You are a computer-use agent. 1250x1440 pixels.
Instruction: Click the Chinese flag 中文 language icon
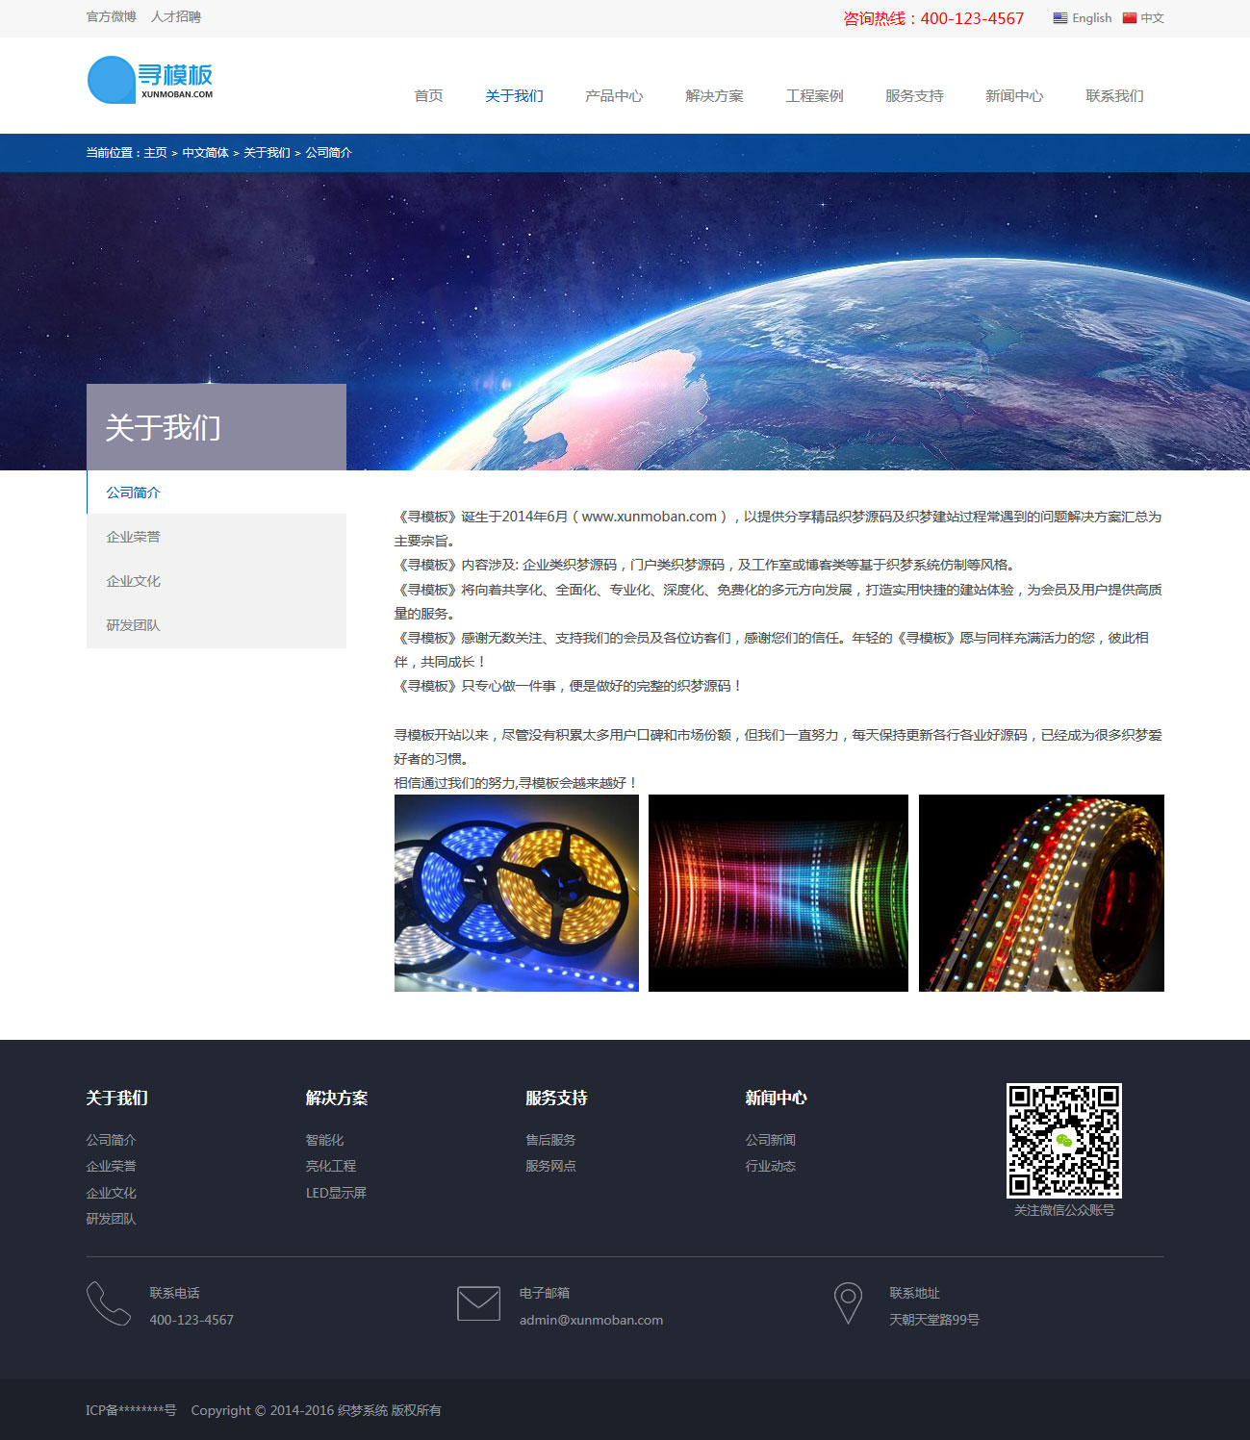[x=1129, y=18]
